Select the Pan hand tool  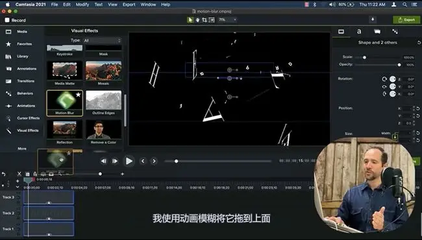[x=197, y=20]
